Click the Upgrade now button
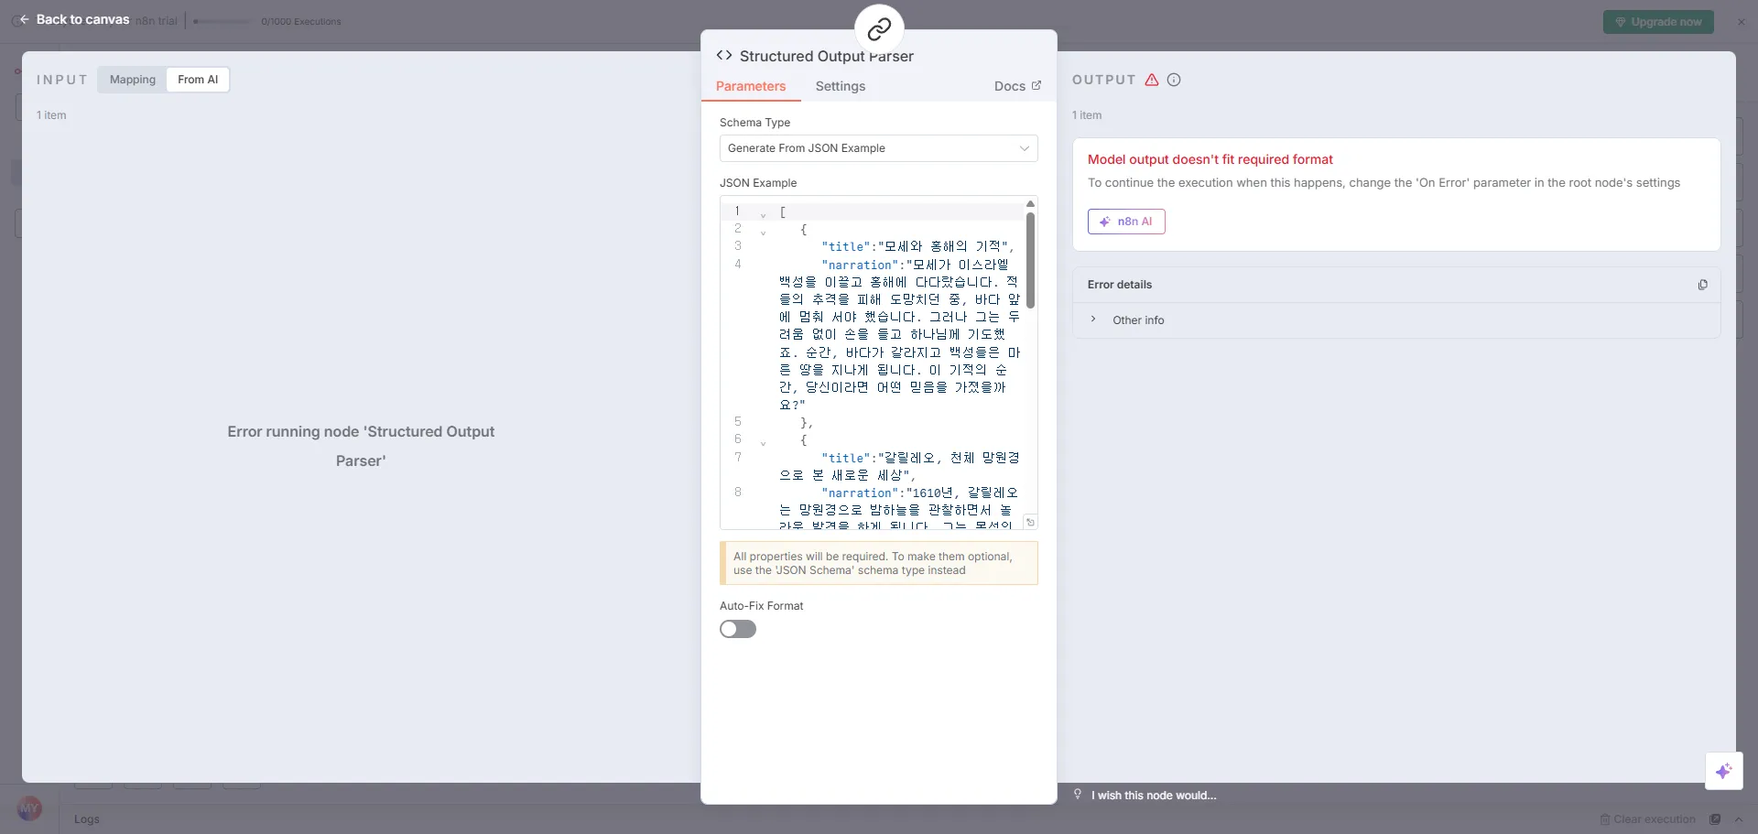Screen dimensions: 1758x834 1658,21
